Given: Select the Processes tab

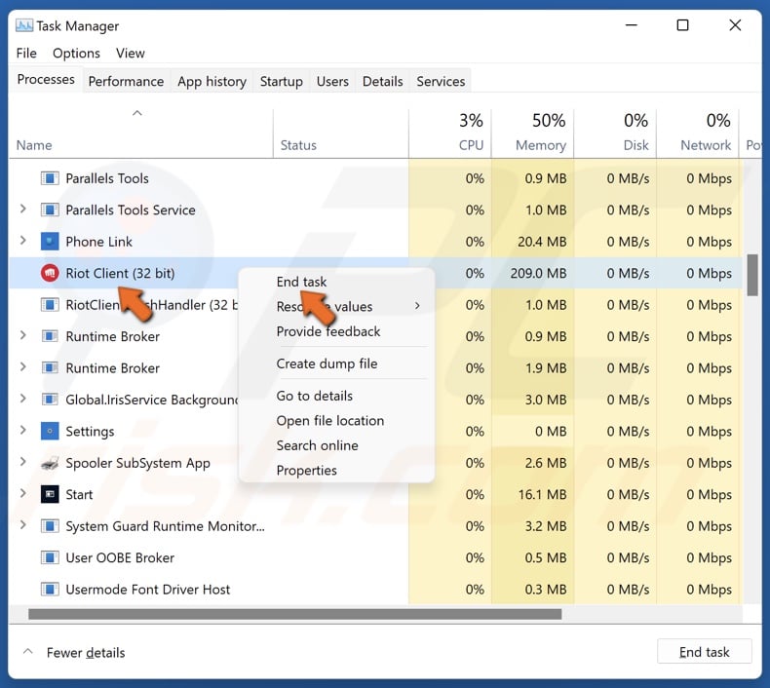Looking at the screenshot, I should point(46,80).
